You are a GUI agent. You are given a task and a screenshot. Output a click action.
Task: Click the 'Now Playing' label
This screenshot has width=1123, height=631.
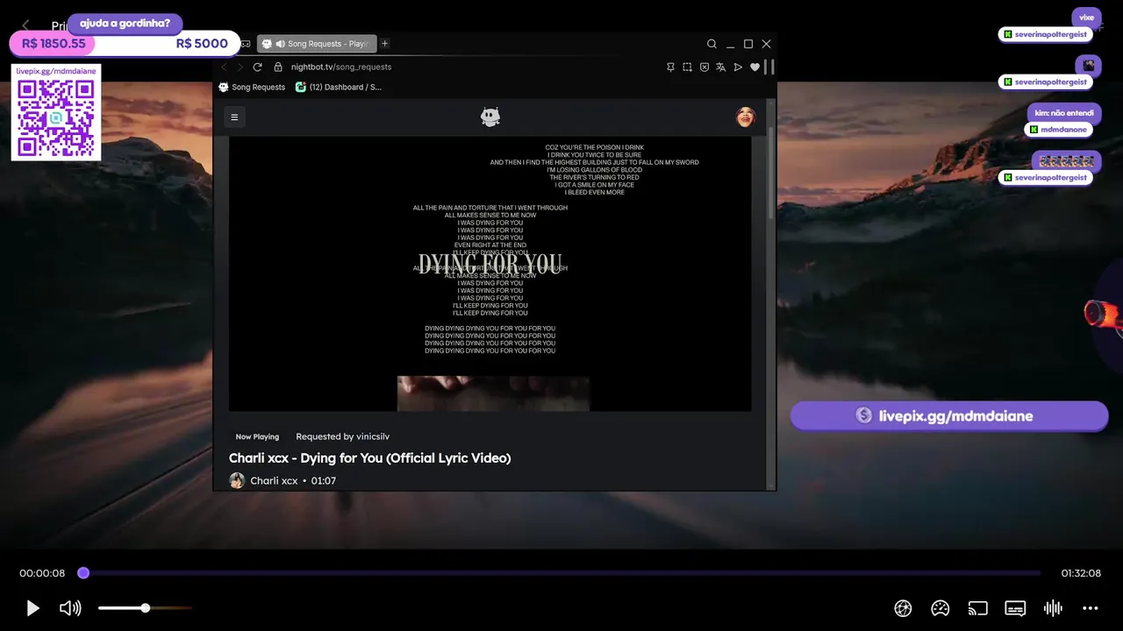point(257,436)
